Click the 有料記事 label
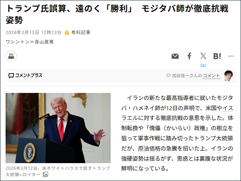This screenshot has height=181, width=241. (81, 32)
